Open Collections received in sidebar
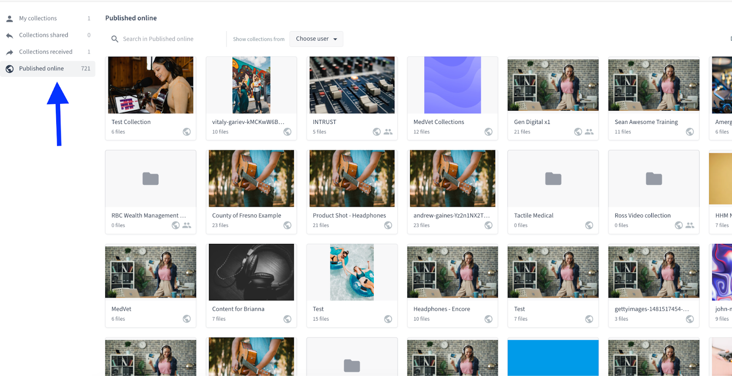Viewport: 732px width, 376px height. pyautogui.click(x=48, y=52)
